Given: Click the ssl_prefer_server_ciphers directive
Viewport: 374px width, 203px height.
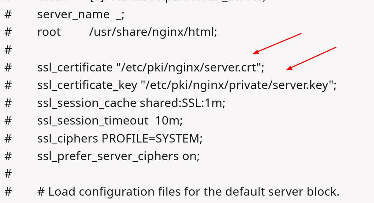Looking at the screenshot, I should [x=108, y=156].
